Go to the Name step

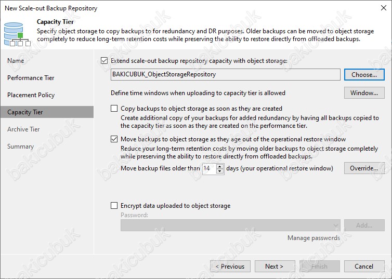[16, 61]
